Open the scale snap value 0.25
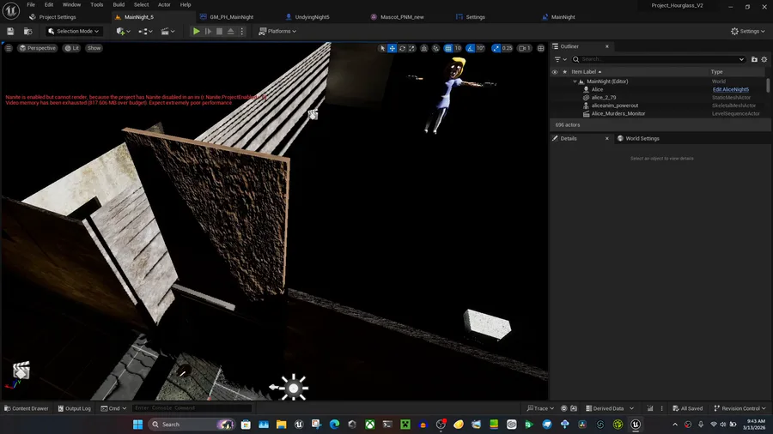 click(507, 48)
